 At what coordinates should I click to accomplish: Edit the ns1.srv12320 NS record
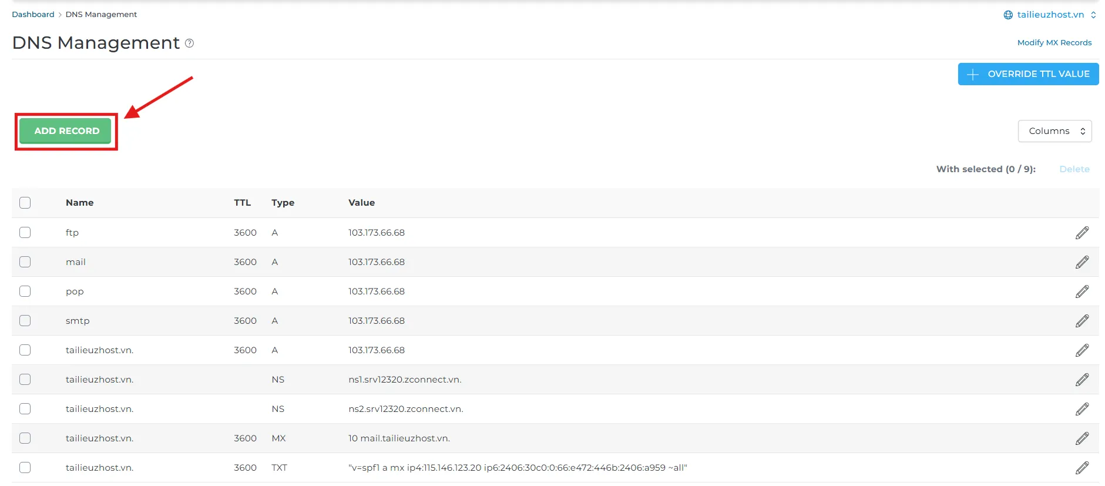click(1082, 380)
